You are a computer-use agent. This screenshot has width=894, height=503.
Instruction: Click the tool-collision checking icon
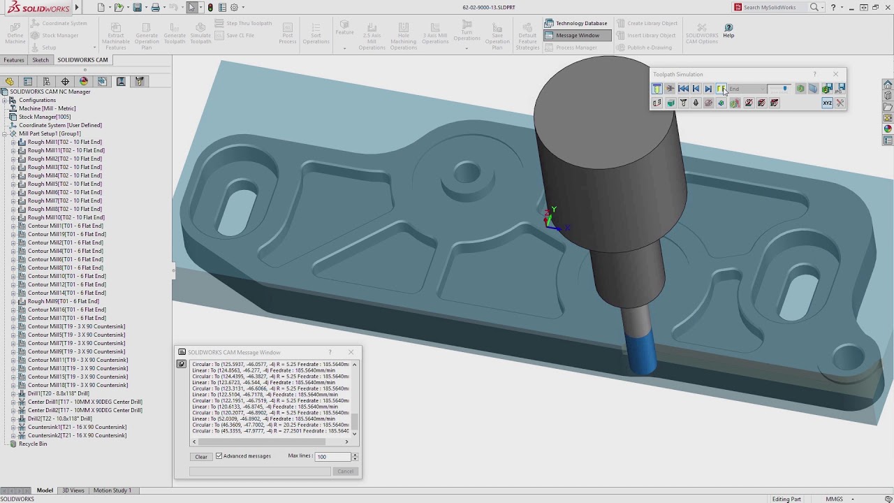coord(749,103)
